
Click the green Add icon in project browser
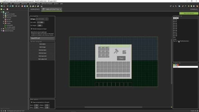(1, 9)
